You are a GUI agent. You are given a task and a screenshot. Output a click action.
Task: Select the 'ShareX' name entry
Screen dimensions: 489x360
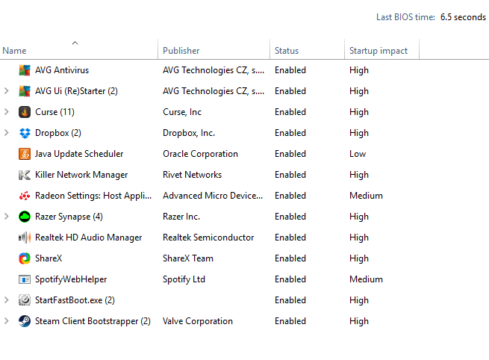click(49, 258)
